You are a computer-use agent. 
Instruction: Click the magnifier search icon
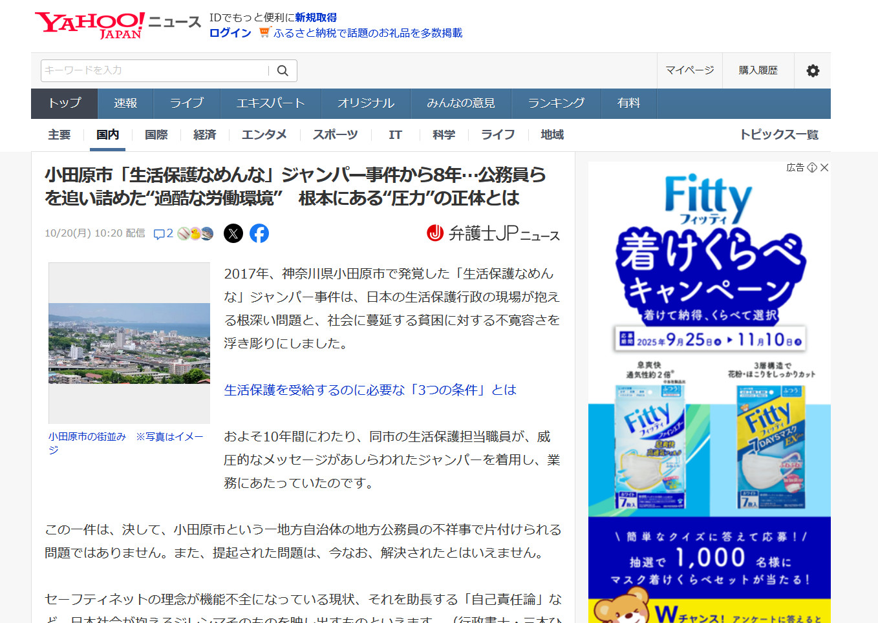283,70
